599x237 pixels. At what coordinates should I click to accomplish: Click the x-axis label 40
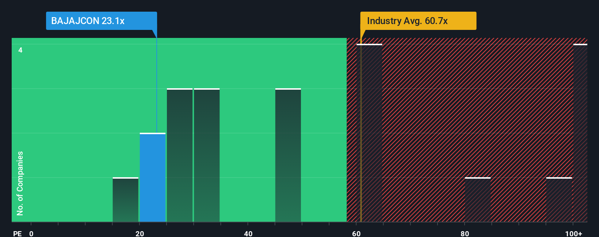(248, 233)
